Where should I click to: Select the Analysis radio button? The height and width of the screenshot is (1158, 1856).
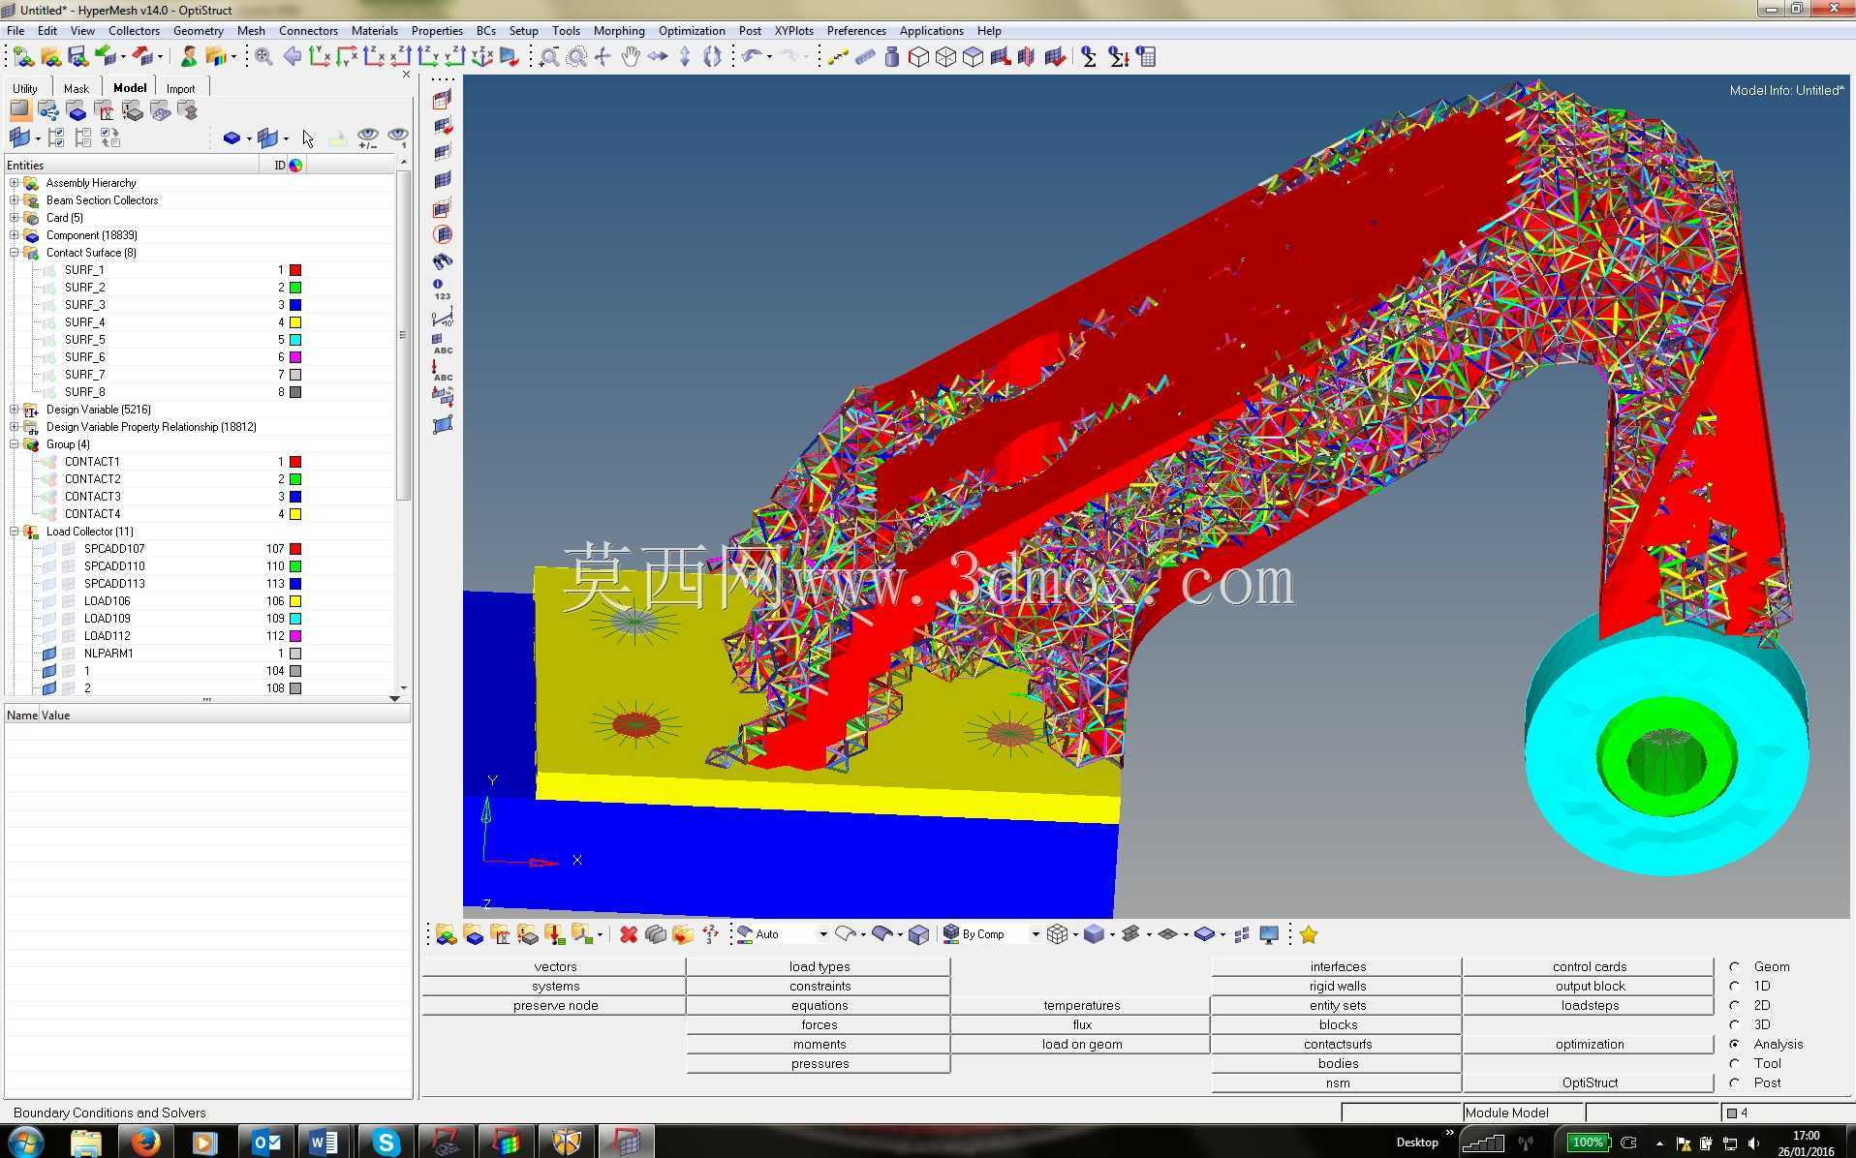pos(1734,1044)
